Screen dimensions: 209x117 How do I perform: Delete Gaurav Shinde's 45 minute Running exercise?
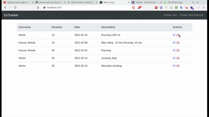point(178,50)
